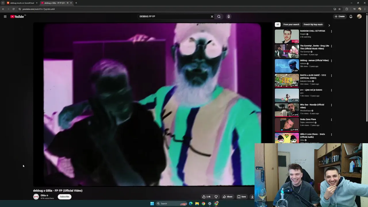Open the browser extensions puzzle icon
This screenshot has width=368, height=207.
(x=347, y=9)
